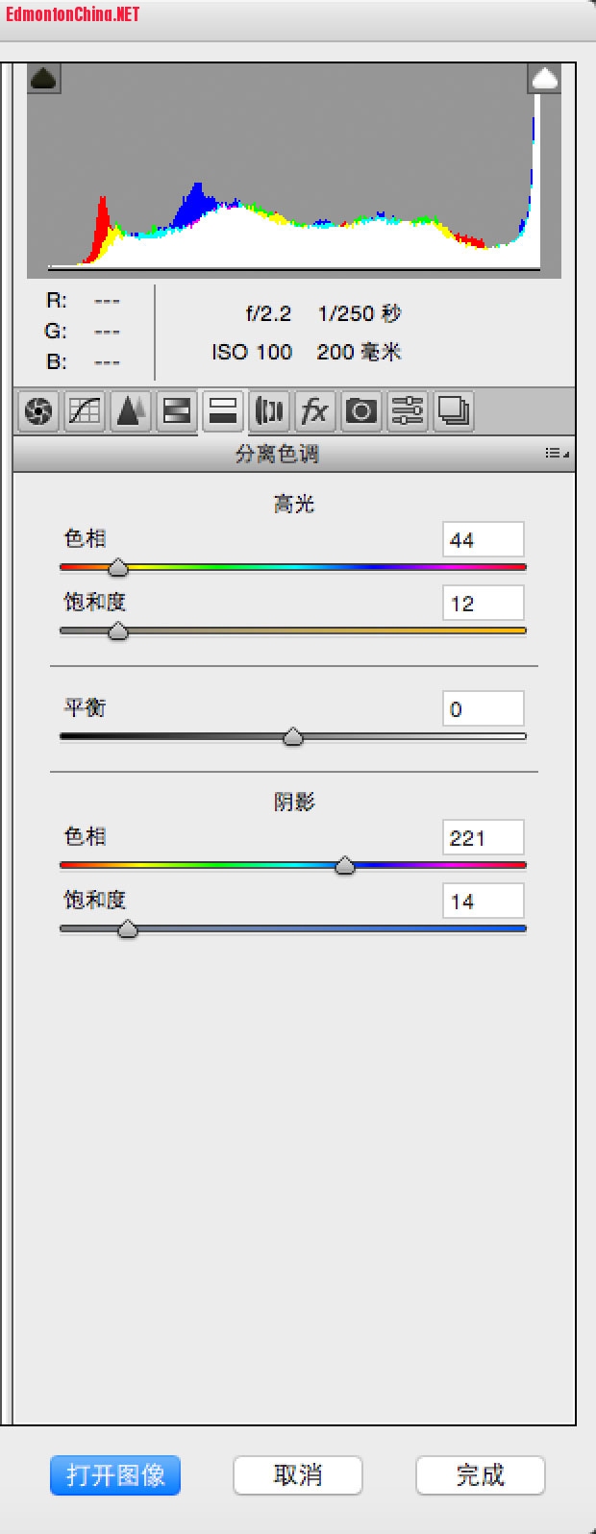Open the Snapshots panel
This screenshot has width=596, height=1534.
click(x=454, y=411)
